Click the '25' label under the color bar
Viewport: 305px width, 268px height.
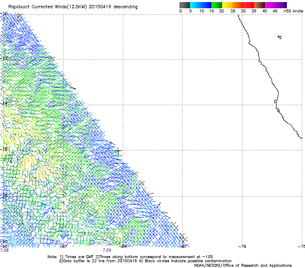tap(233, 11)
